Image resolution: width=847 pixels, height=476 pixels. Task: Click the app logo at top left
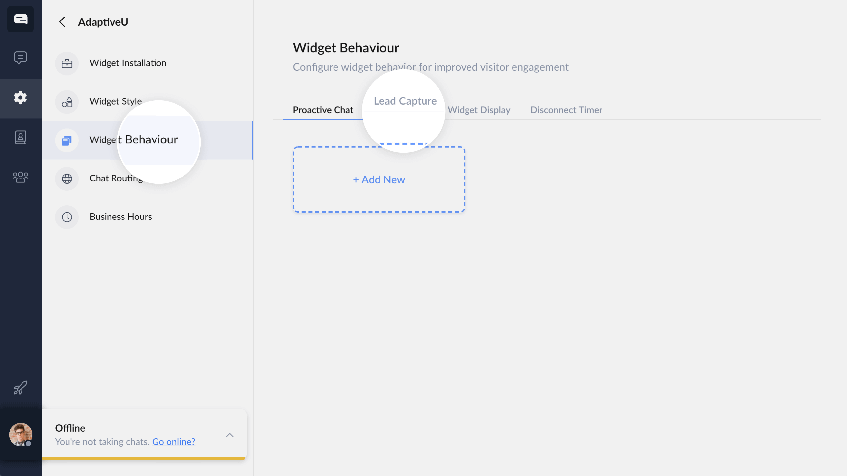(x=21, y=19)
